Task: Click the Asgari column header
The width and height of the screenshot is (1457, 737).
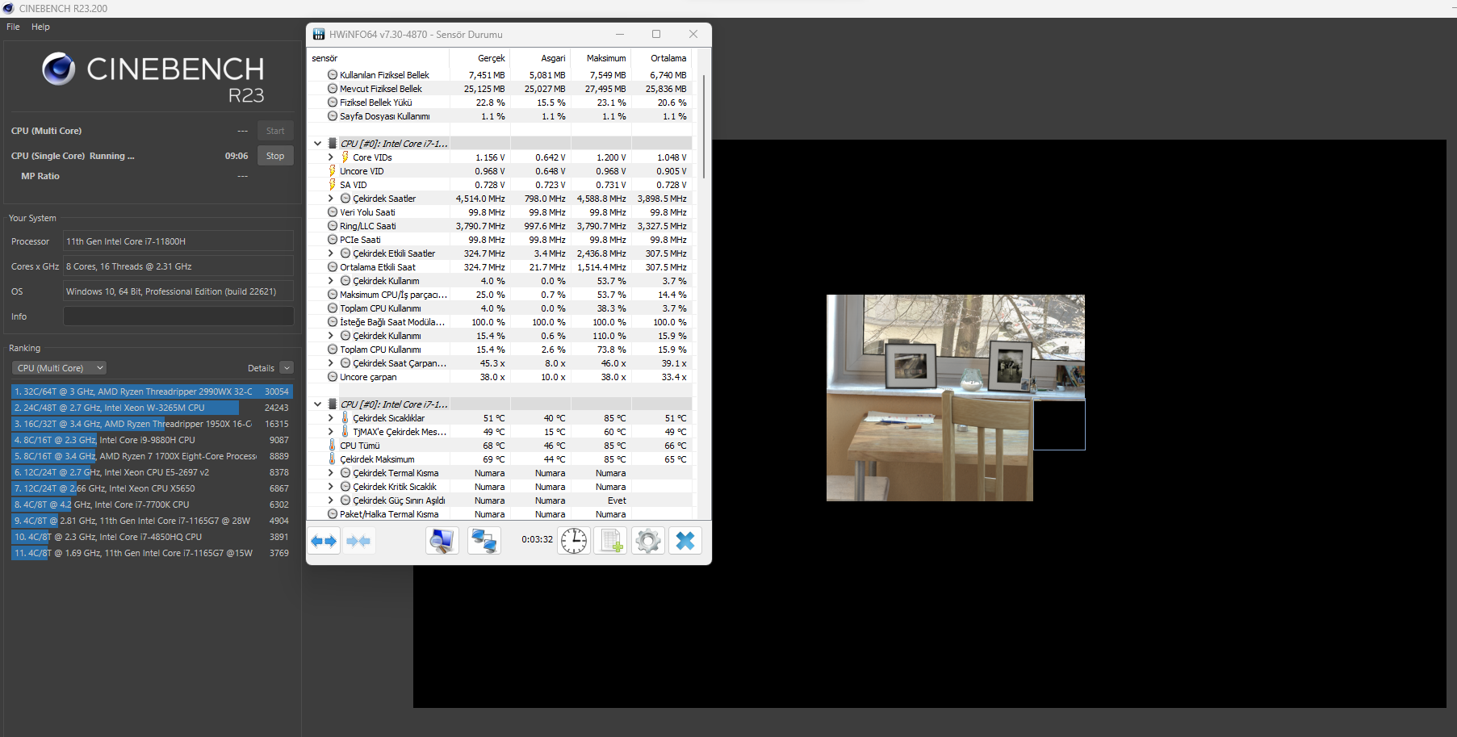Action: [540, 58]
